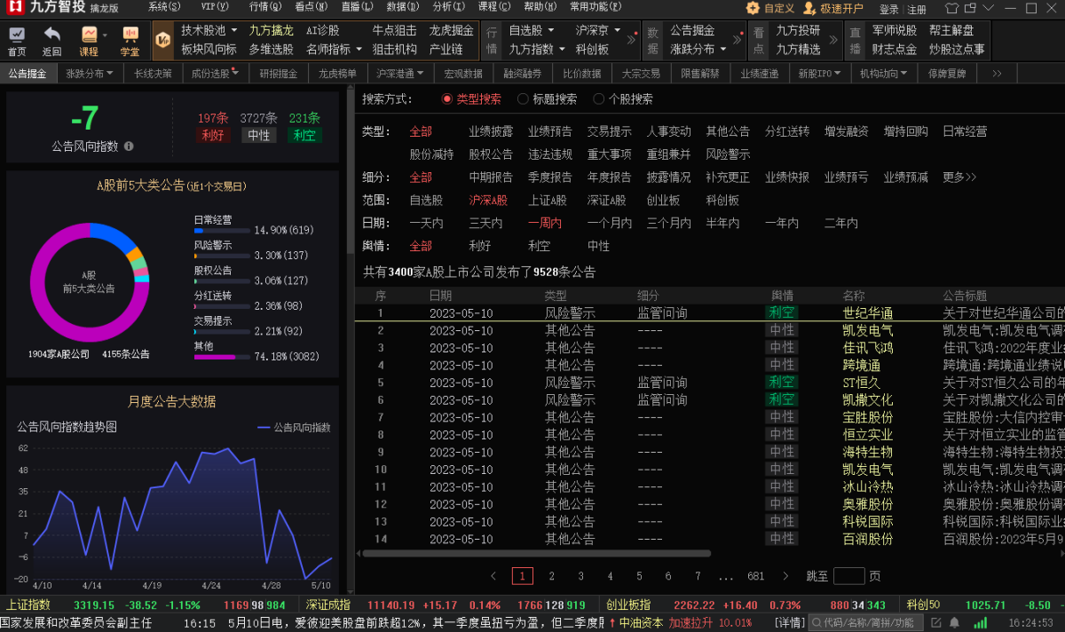Select the 标题搜索 radio button
The width and height of the screenshot is (1065, 632).
(x=523, y=99)
